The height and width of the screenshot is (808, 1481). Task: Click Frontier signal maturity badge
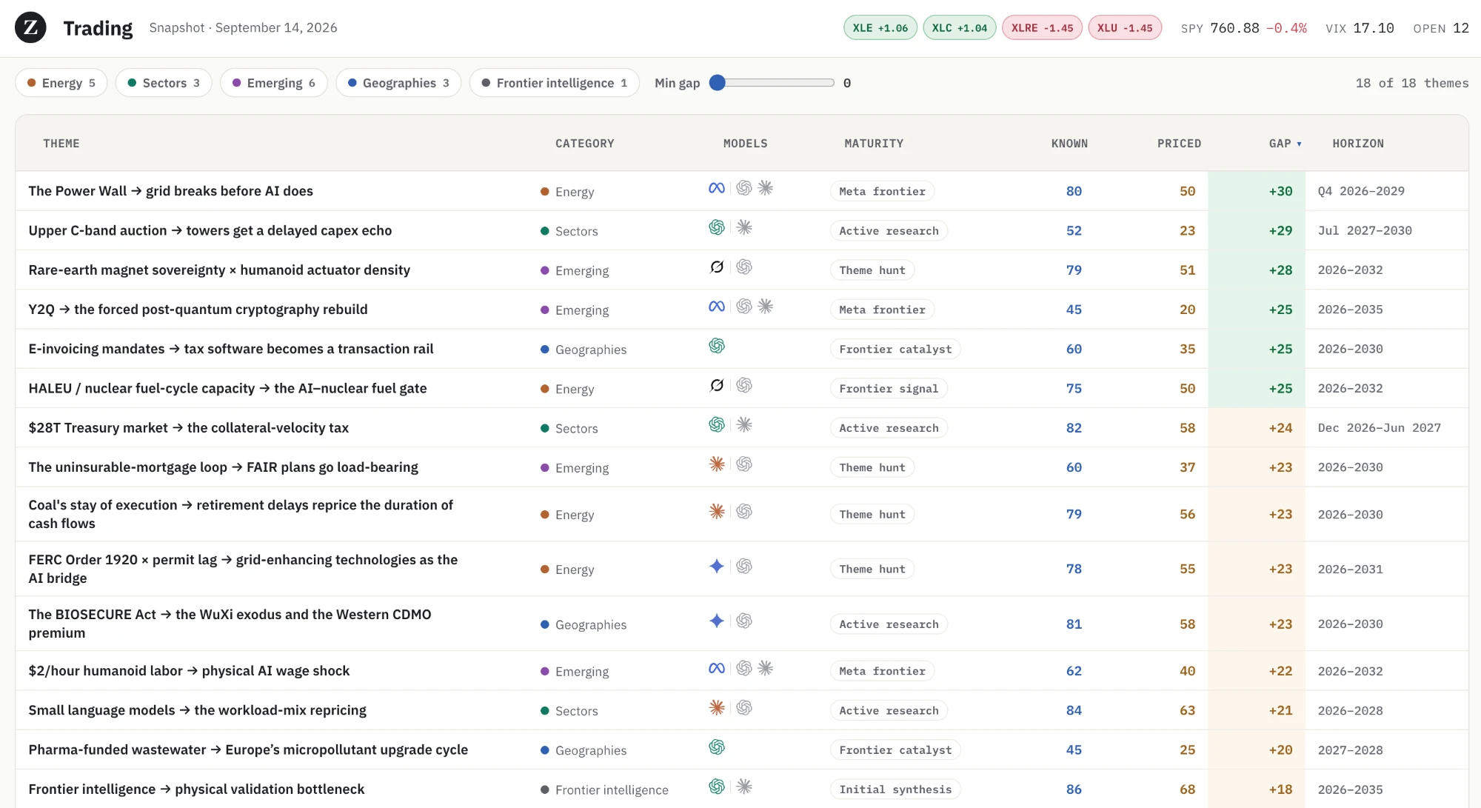pos(889,388)
